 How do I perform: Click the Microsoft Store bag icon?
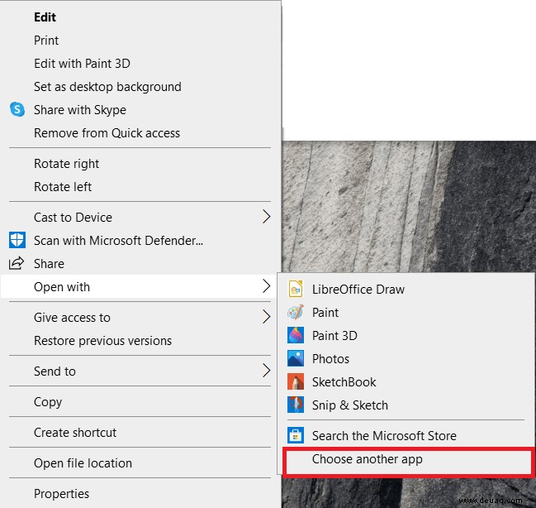[x=296, y=435]
